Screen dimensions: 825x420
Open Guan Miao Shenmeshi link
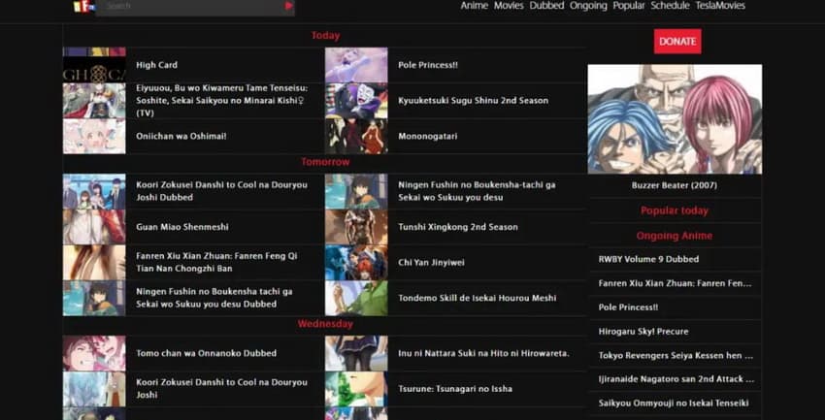[182, 227]
